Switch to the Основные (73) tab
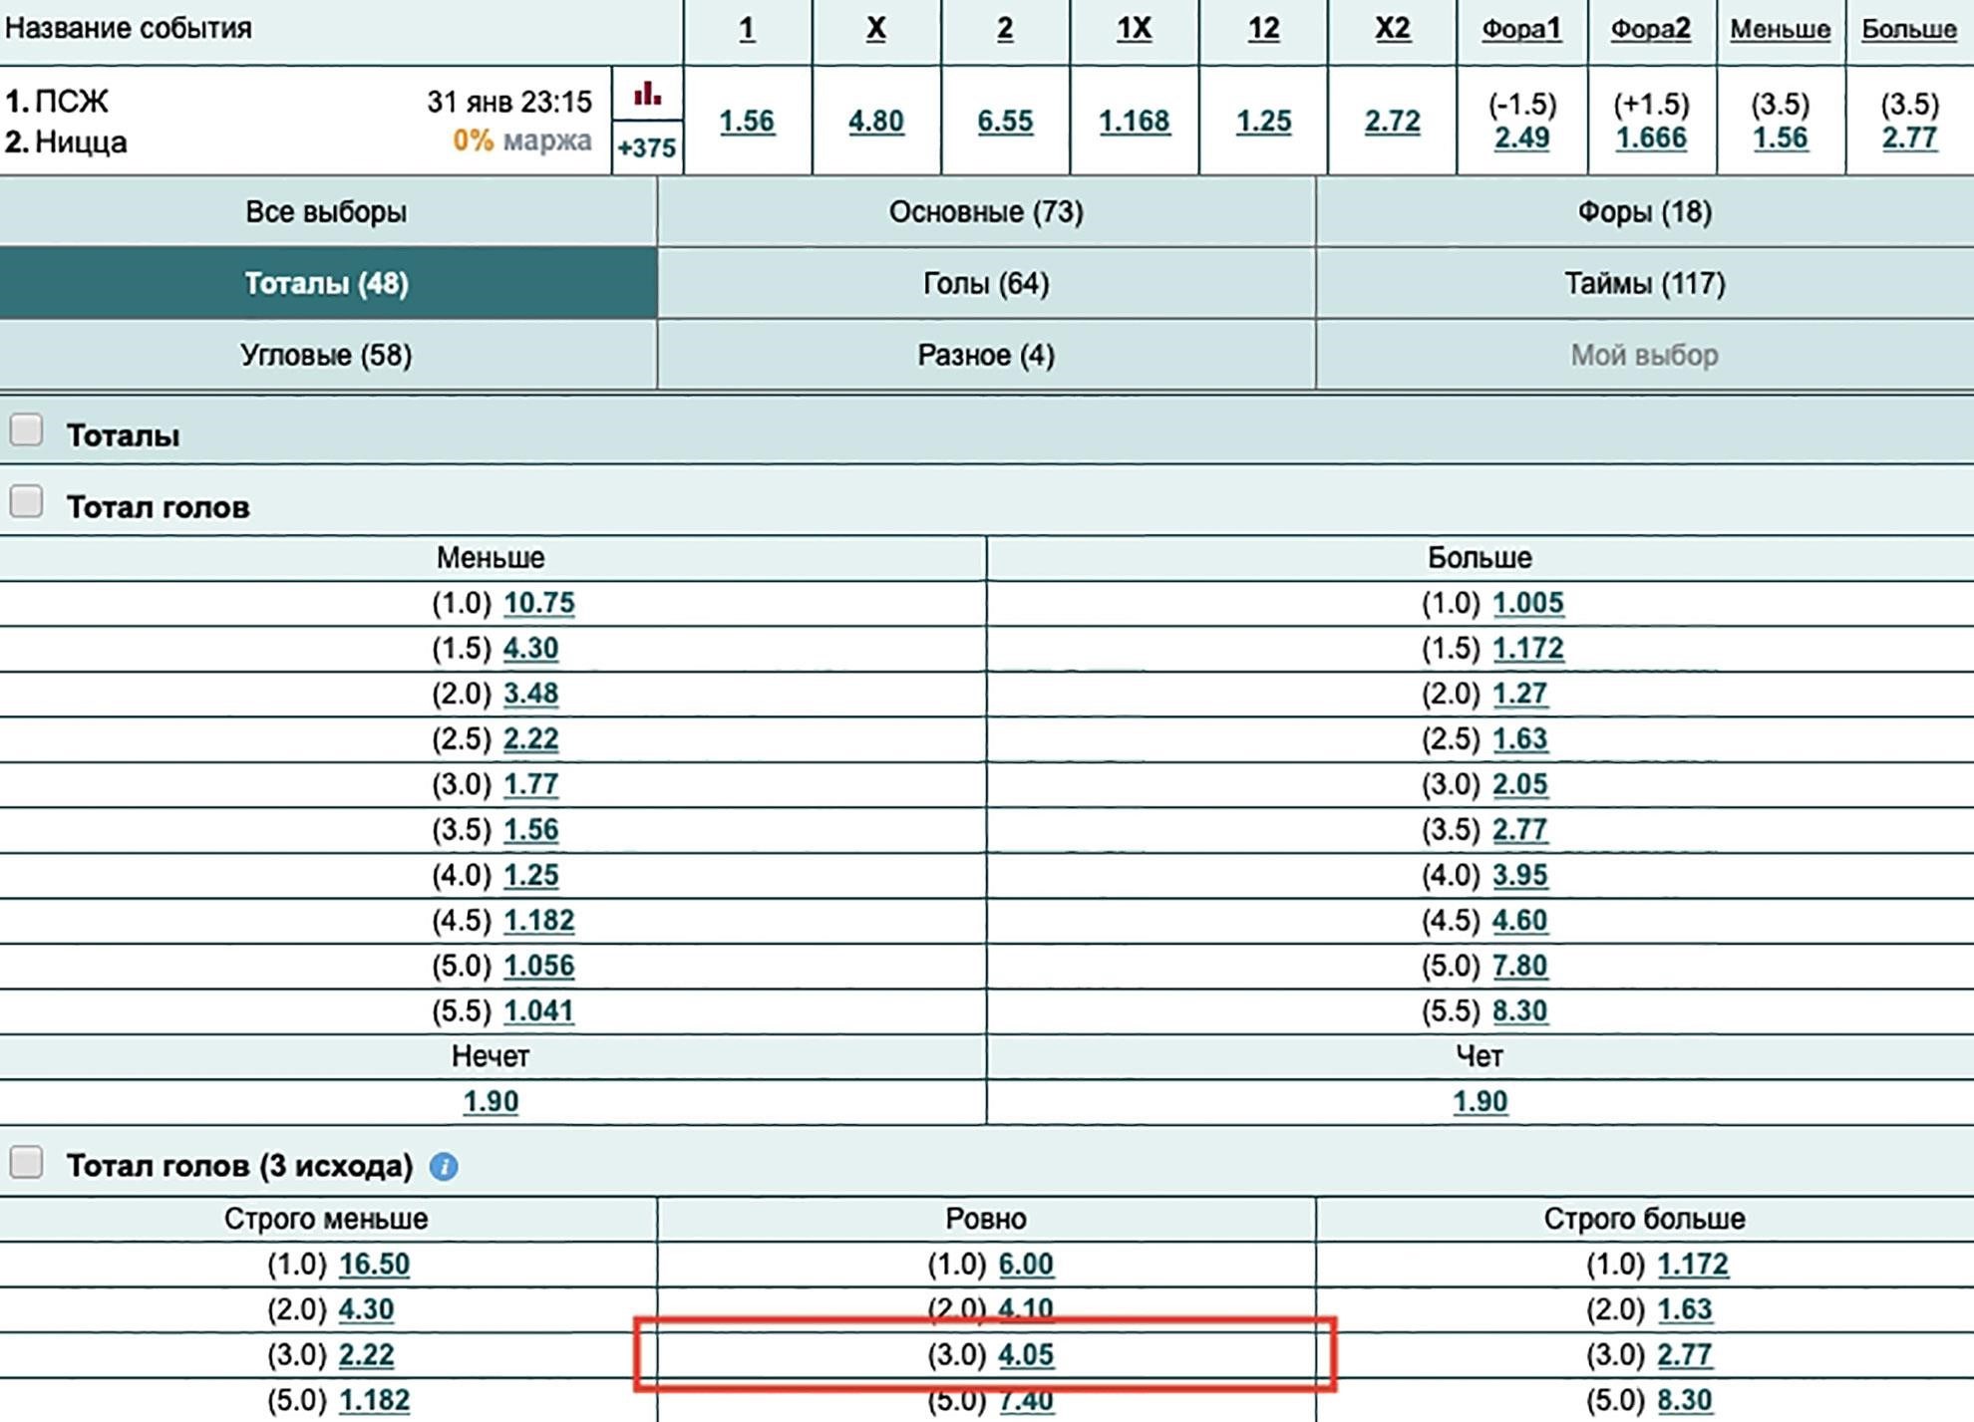1974x1422 pixels. pyautogui.click(x=986, y=212)
